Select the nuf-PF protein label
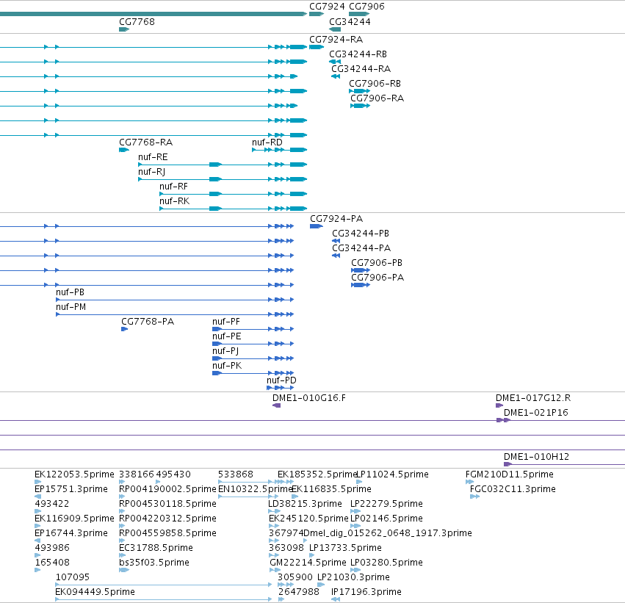625x603 pixels. [226, 322]
